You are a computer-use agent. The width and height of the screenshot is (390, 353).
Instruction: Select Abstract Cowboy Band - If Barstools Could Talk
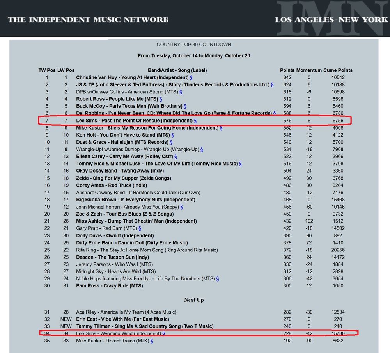pos(138,193)
